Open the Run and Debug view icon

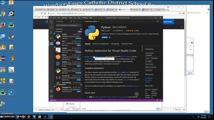pyautogui.click(x=51, y=38)
